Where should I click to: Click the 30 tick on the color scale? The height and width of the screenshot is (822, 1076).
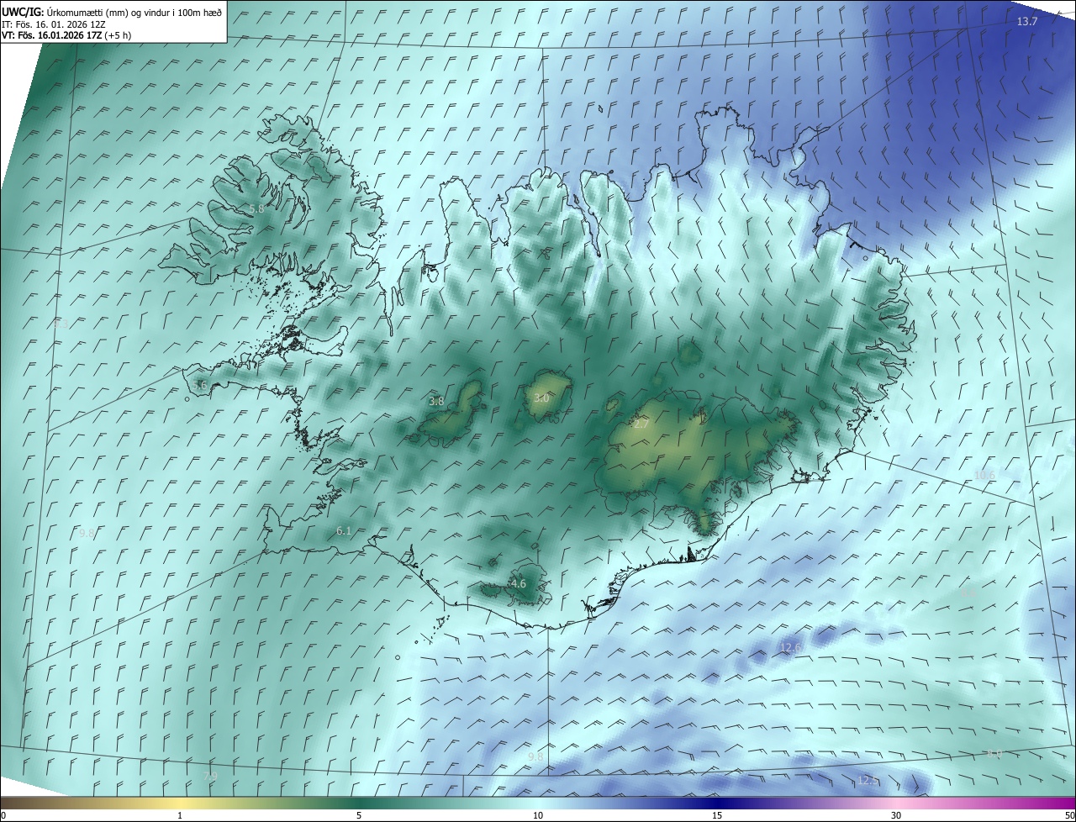(x=896, y=815)
